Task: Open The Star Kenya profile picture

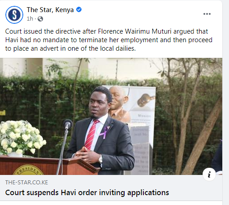Action: tap(14, 15)
